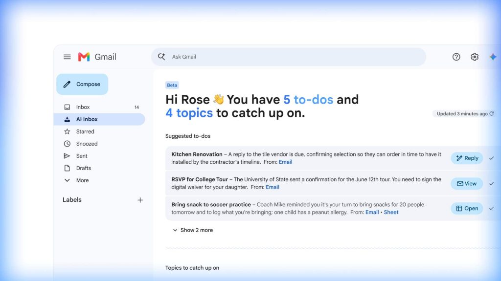Click the 4 topics highlighted text
The width and height of the screenshot is (501, 281).
189,113
